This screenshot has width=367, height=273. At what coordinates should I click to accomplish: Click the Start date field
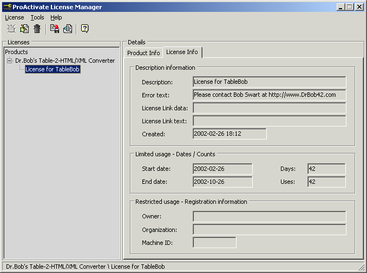[x=222, y=169]
